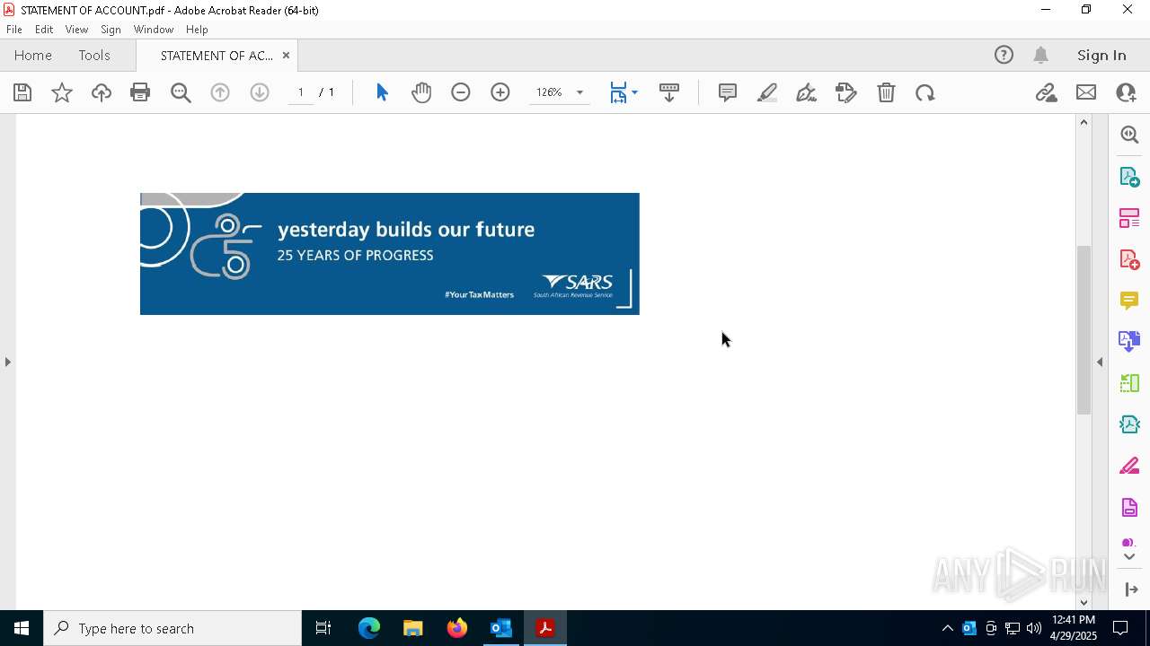The width and height of the screenshot is (1150, 646).
Task: Rotate the page view icon
Action: click(925, 92)
